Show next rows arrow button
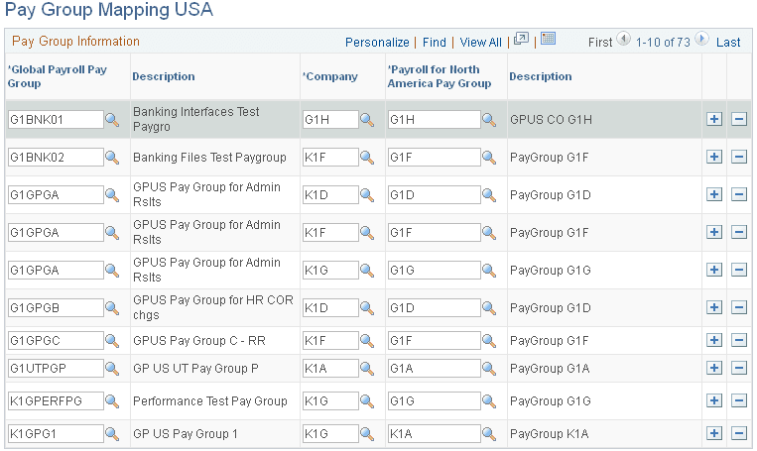Image resolution: width=757 pixels, height=451 pixels. (702, 40)
